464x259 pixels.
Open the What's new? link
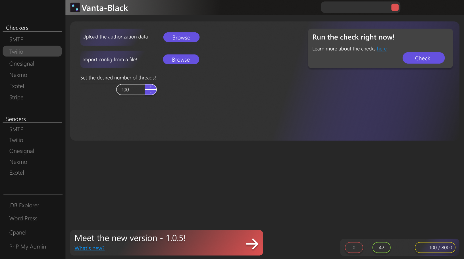point(90,248)
